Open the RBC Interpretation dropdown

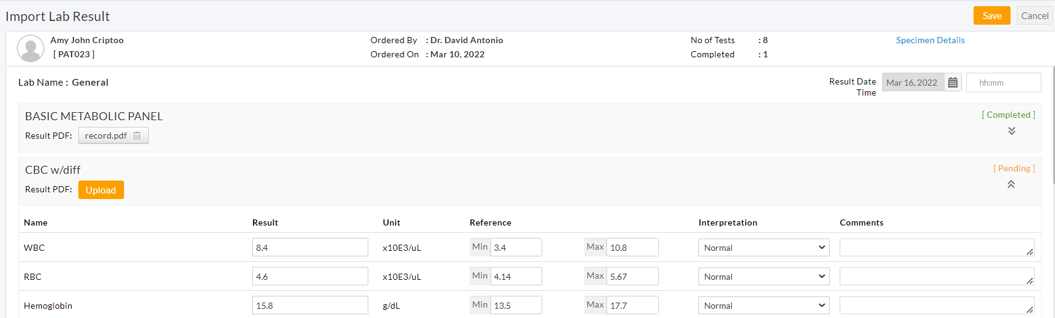[x=763, y=277]
